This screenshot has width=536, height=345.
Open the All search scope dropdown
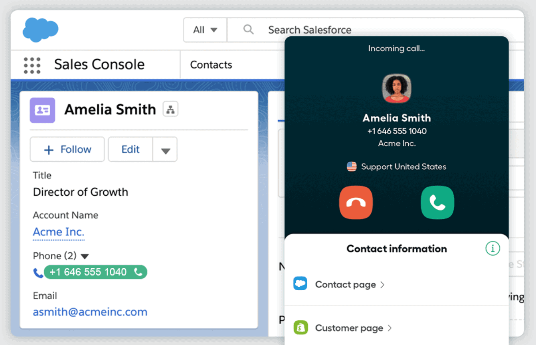point(205,29)
